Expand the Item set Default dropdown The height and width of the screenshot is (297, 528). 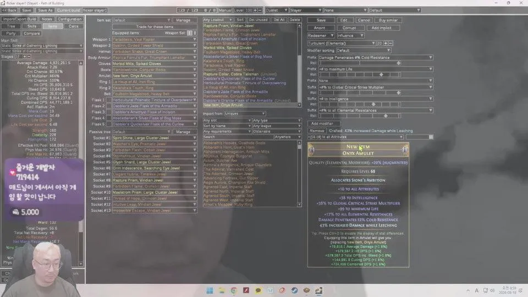pos(141,20)
